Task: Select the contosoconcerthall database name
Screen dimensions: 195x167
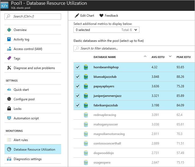Action: coord(107,143)
